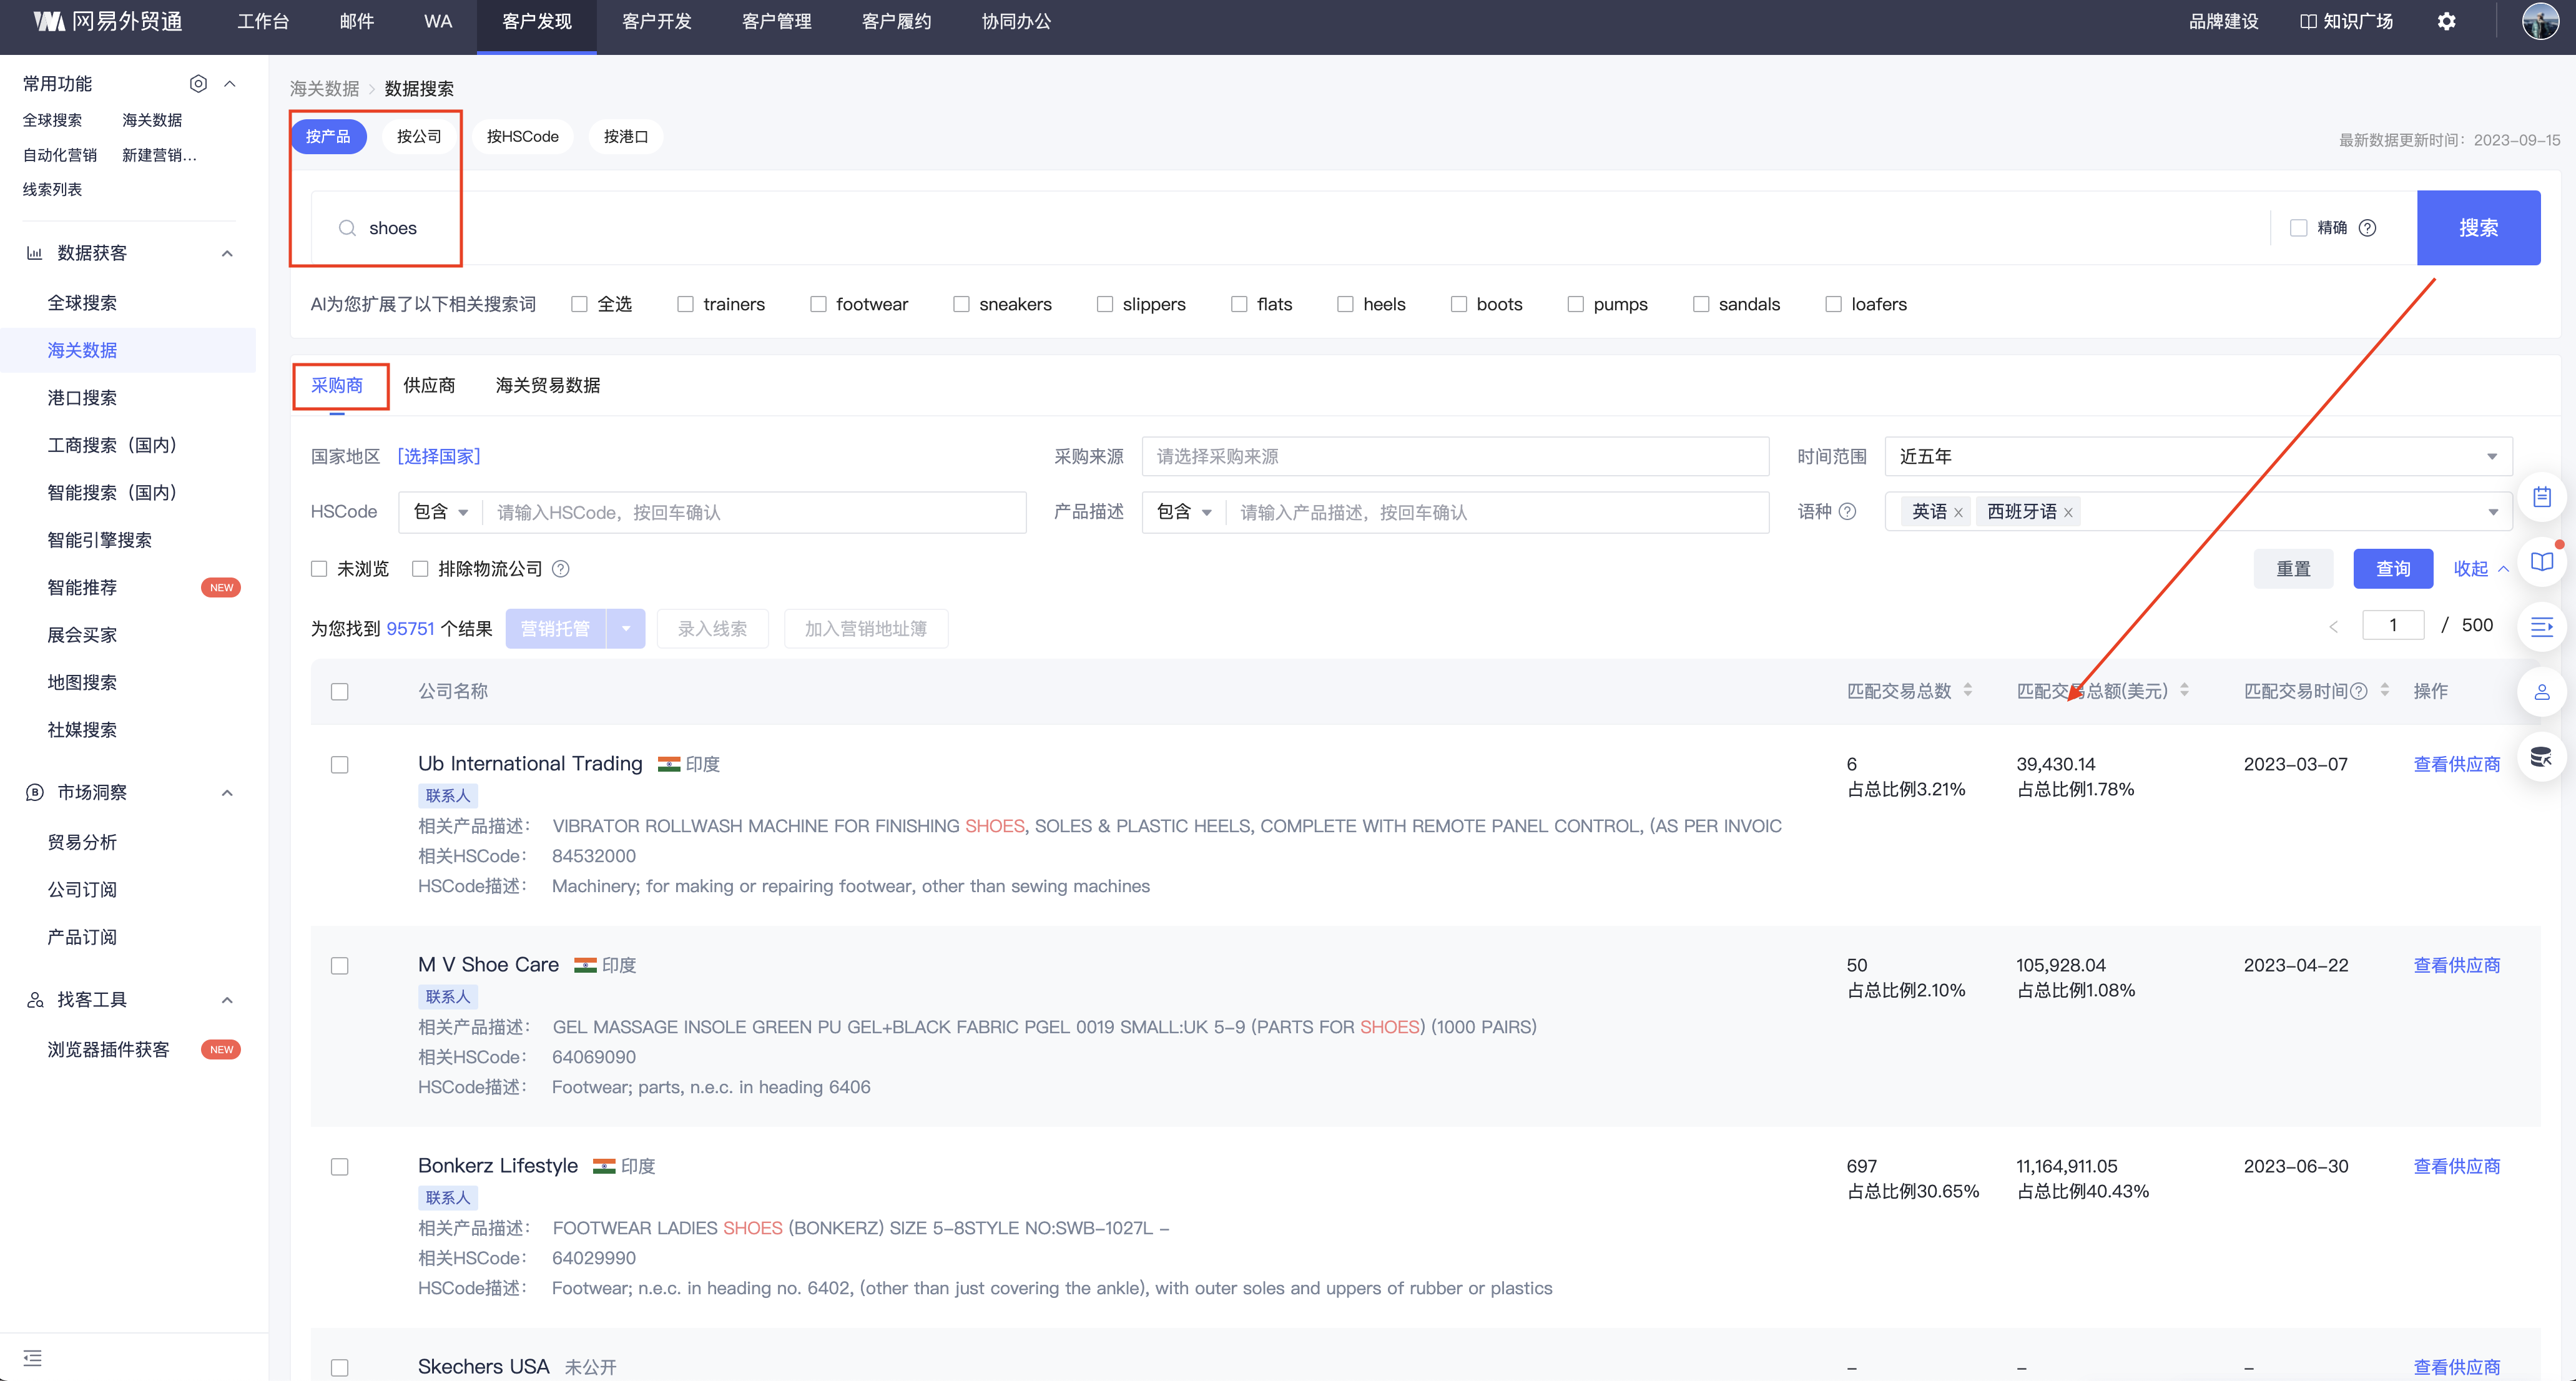The height and width of the screenshot is (1381, 2576).
Task: Click the 重置 button
Action: [x=2293, y=568]
